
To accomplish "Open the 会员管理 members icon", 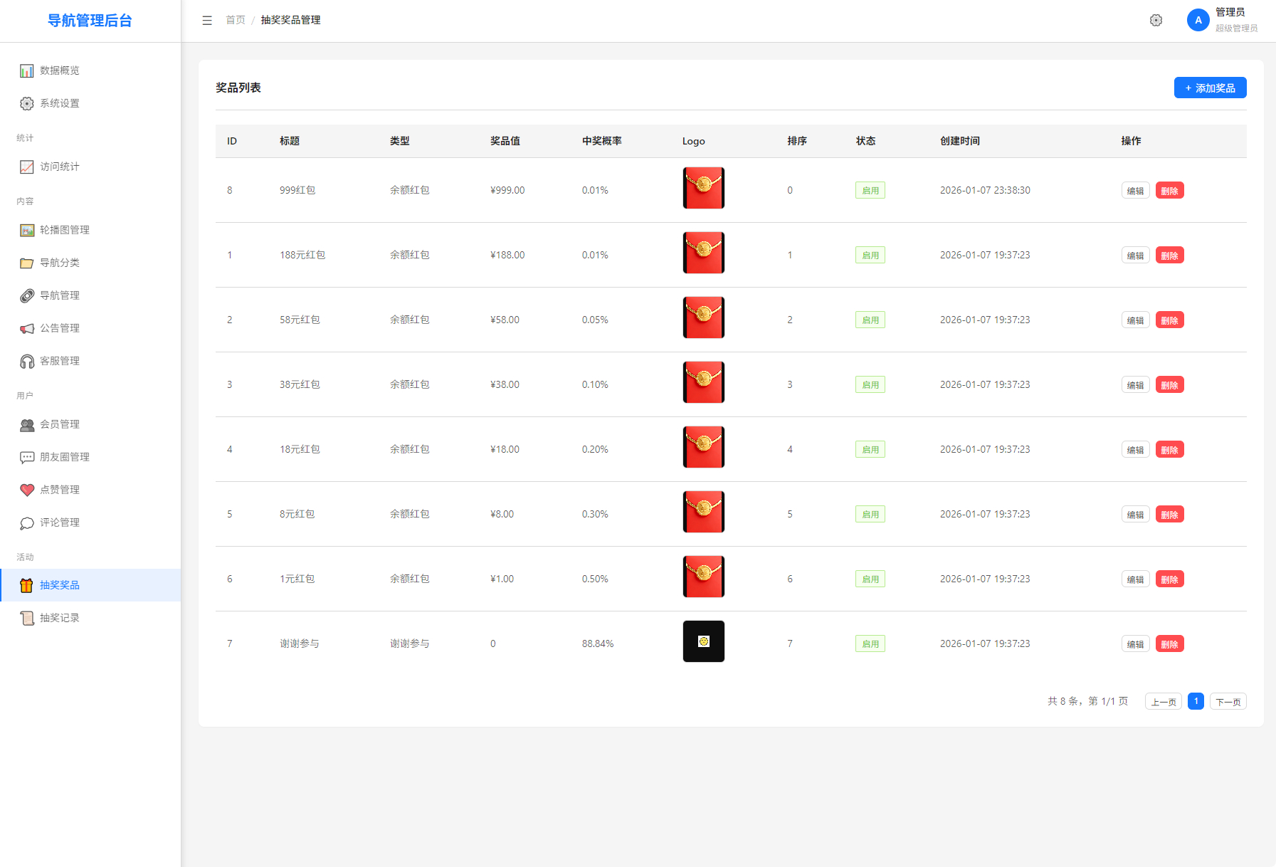I will 26,424.
